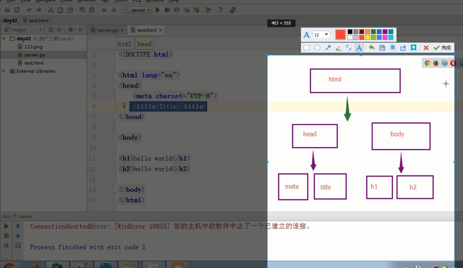Click the Paste icon in the toolbar

pyautogui.click(x=70, y=10)
